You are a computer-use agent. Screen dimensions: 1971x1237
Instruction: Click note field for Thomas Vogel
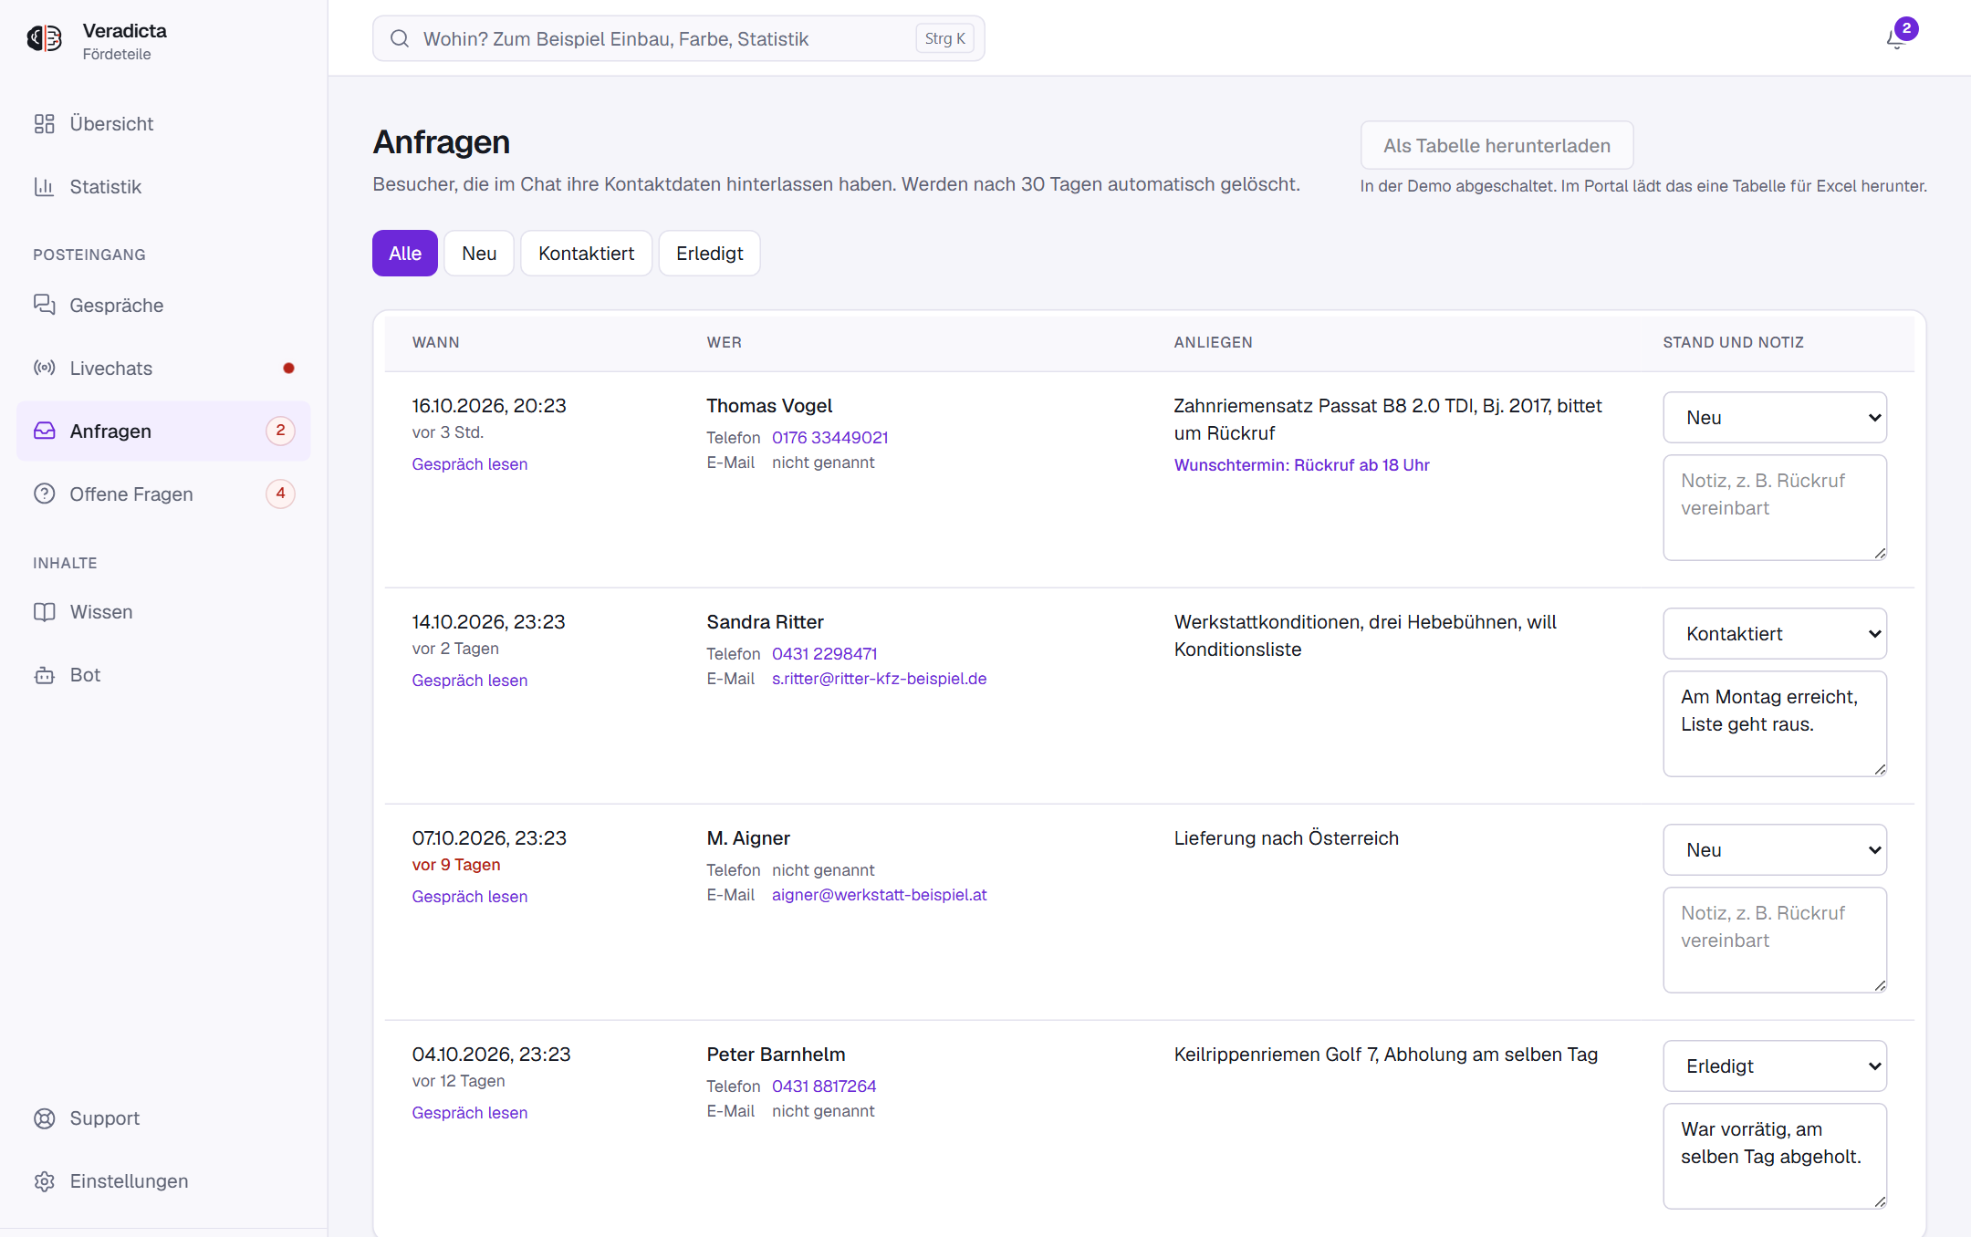pos(1775,508)
